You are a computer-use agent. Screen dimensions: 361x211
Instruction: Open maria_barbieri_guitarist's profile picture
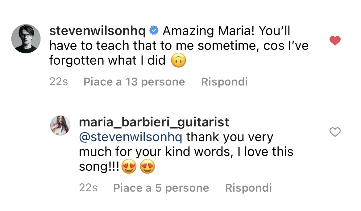tap(60, 125)
